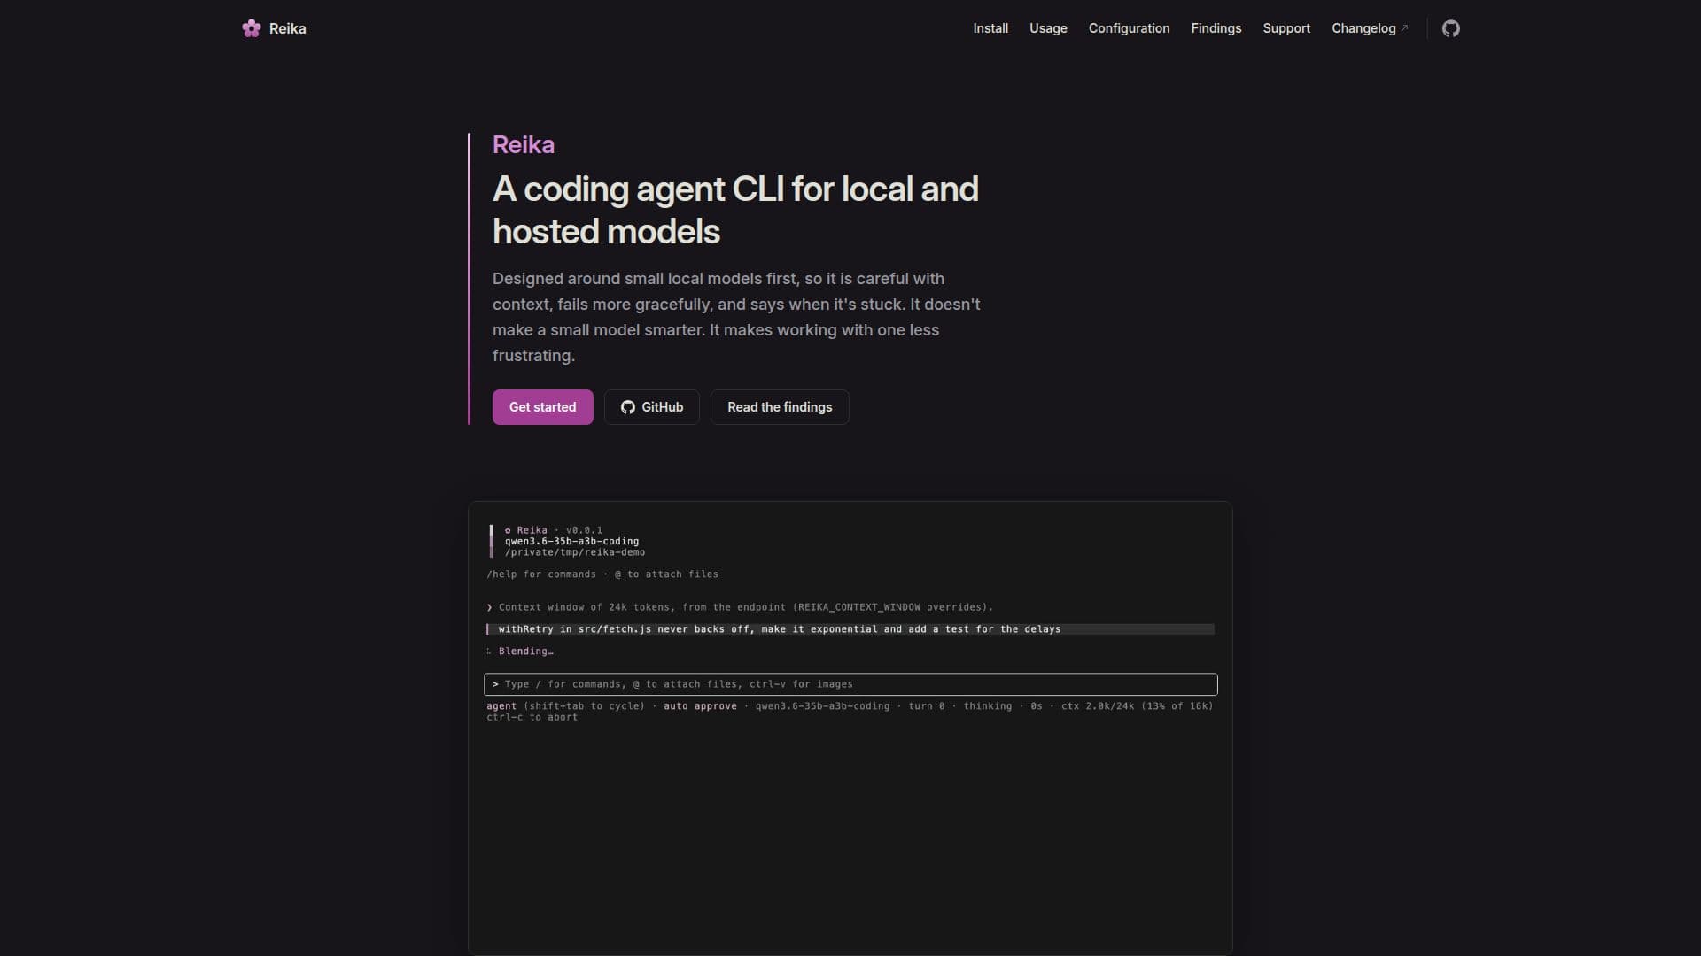Click the external-link arrow beside Changelog
Viewport: 1701px width, 956px height.
pos(1404,28)
